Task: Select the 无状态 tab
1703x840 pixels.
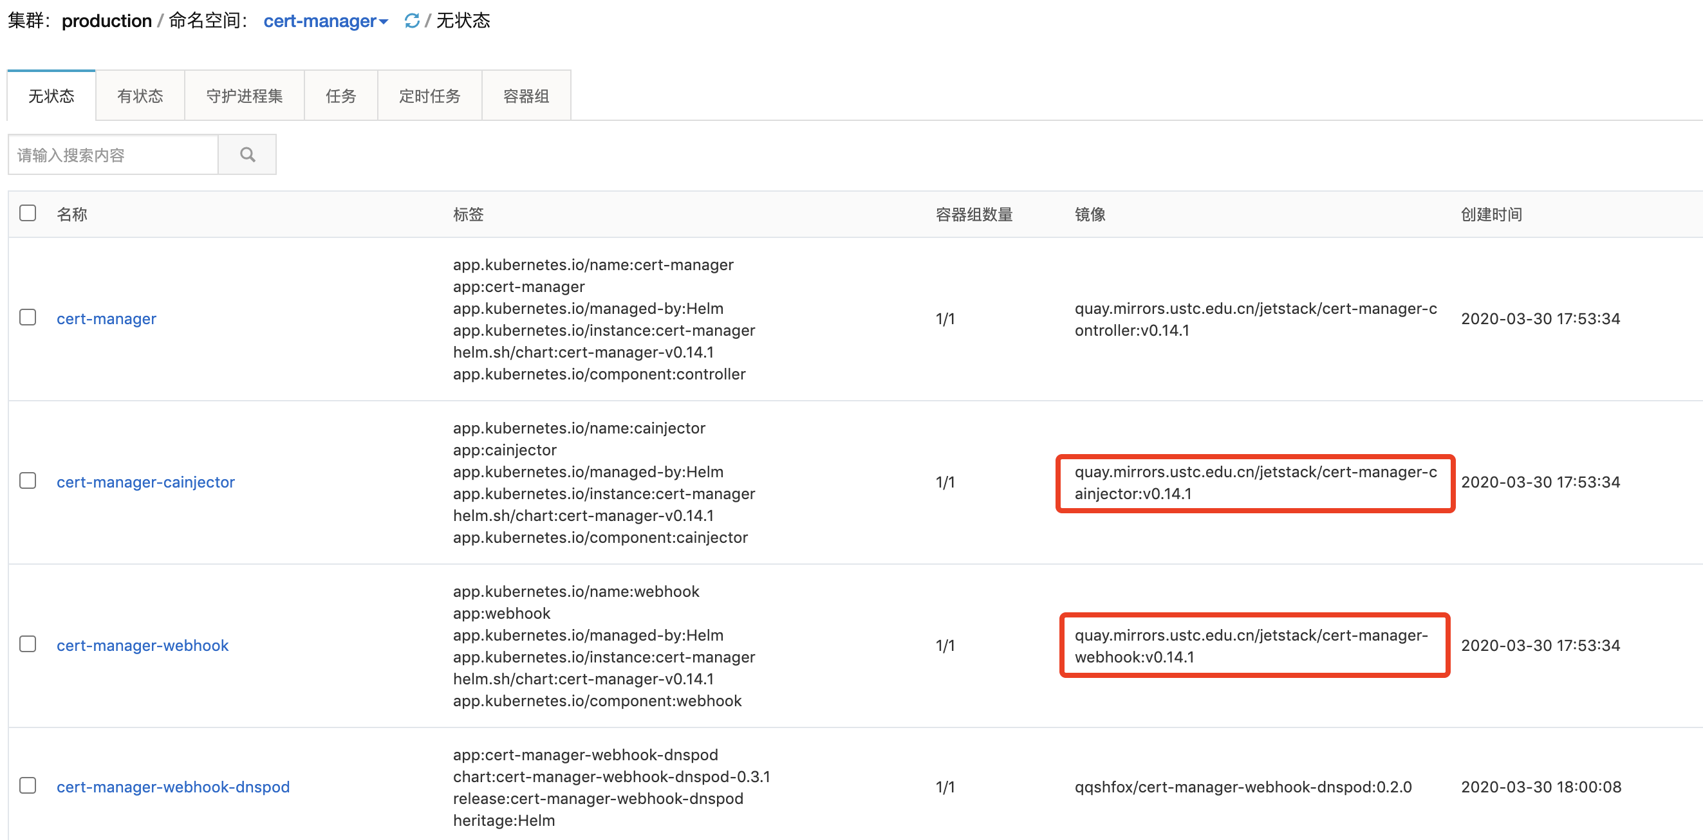Action: click(51, 96)
